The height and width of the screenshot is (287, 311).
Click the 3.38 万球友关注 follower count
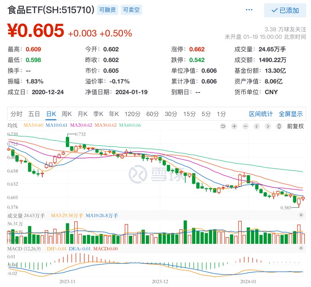(x=285, y=29)
